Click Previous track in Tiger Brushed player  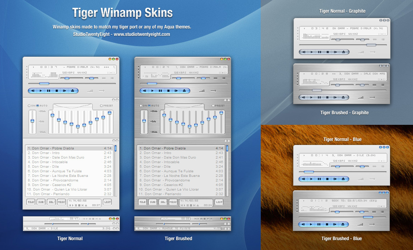[144, 91]
